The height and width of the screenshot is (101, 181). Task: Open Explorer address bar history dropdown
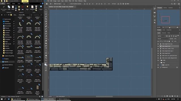tap(30, 15)
